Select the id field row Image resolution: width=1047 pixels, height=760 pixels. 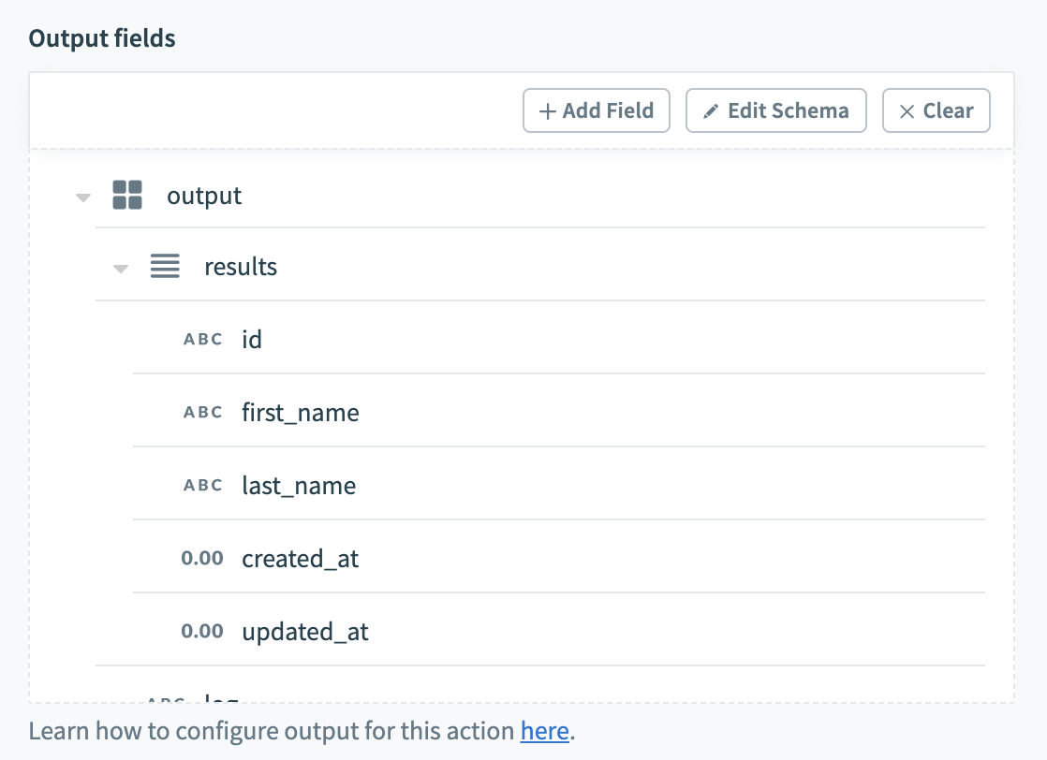(x=252, y=340)
